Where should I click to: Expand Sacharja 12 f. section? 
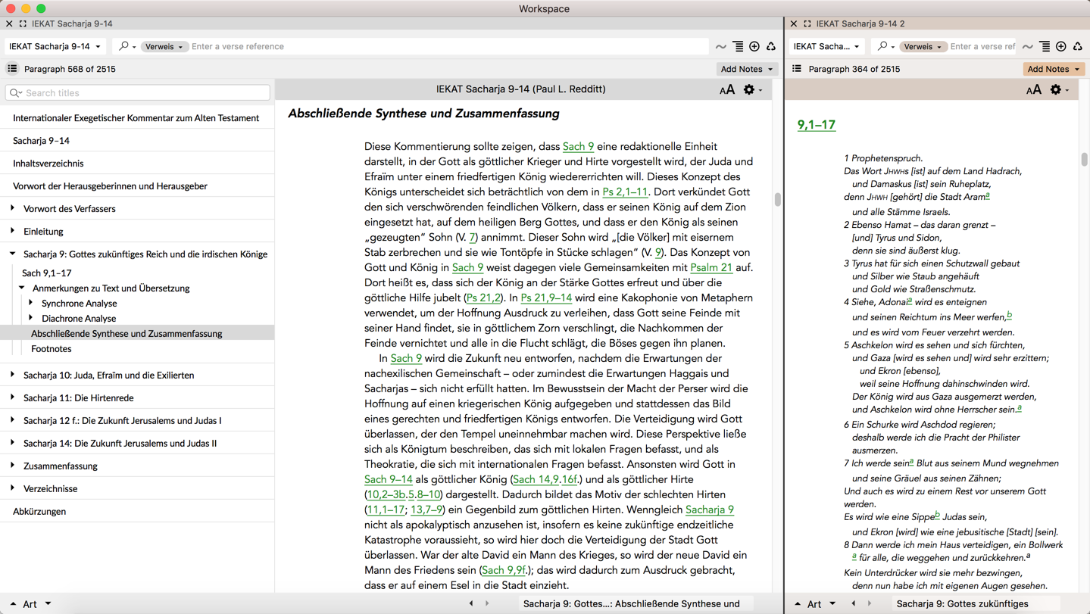coord(12,420)
